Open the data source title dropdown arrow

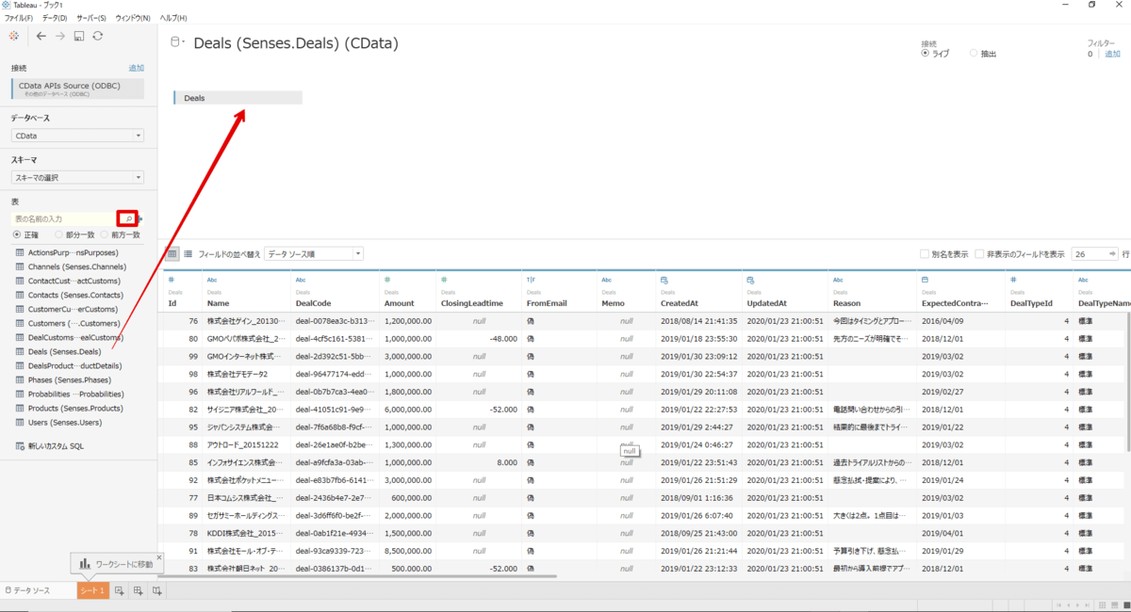[183, 41]
